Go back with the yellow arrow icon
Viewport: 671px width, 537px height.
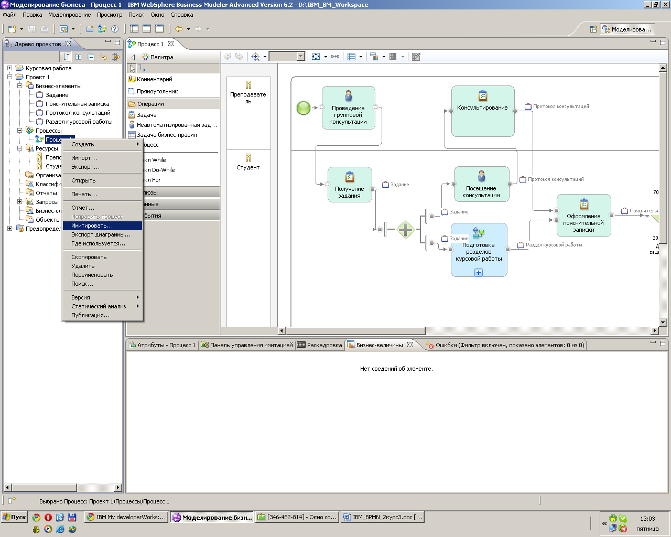tap(179, 29)
